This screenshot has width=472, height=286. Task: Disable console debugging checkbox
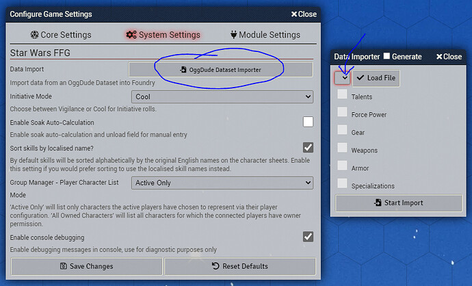click(308, 237)
